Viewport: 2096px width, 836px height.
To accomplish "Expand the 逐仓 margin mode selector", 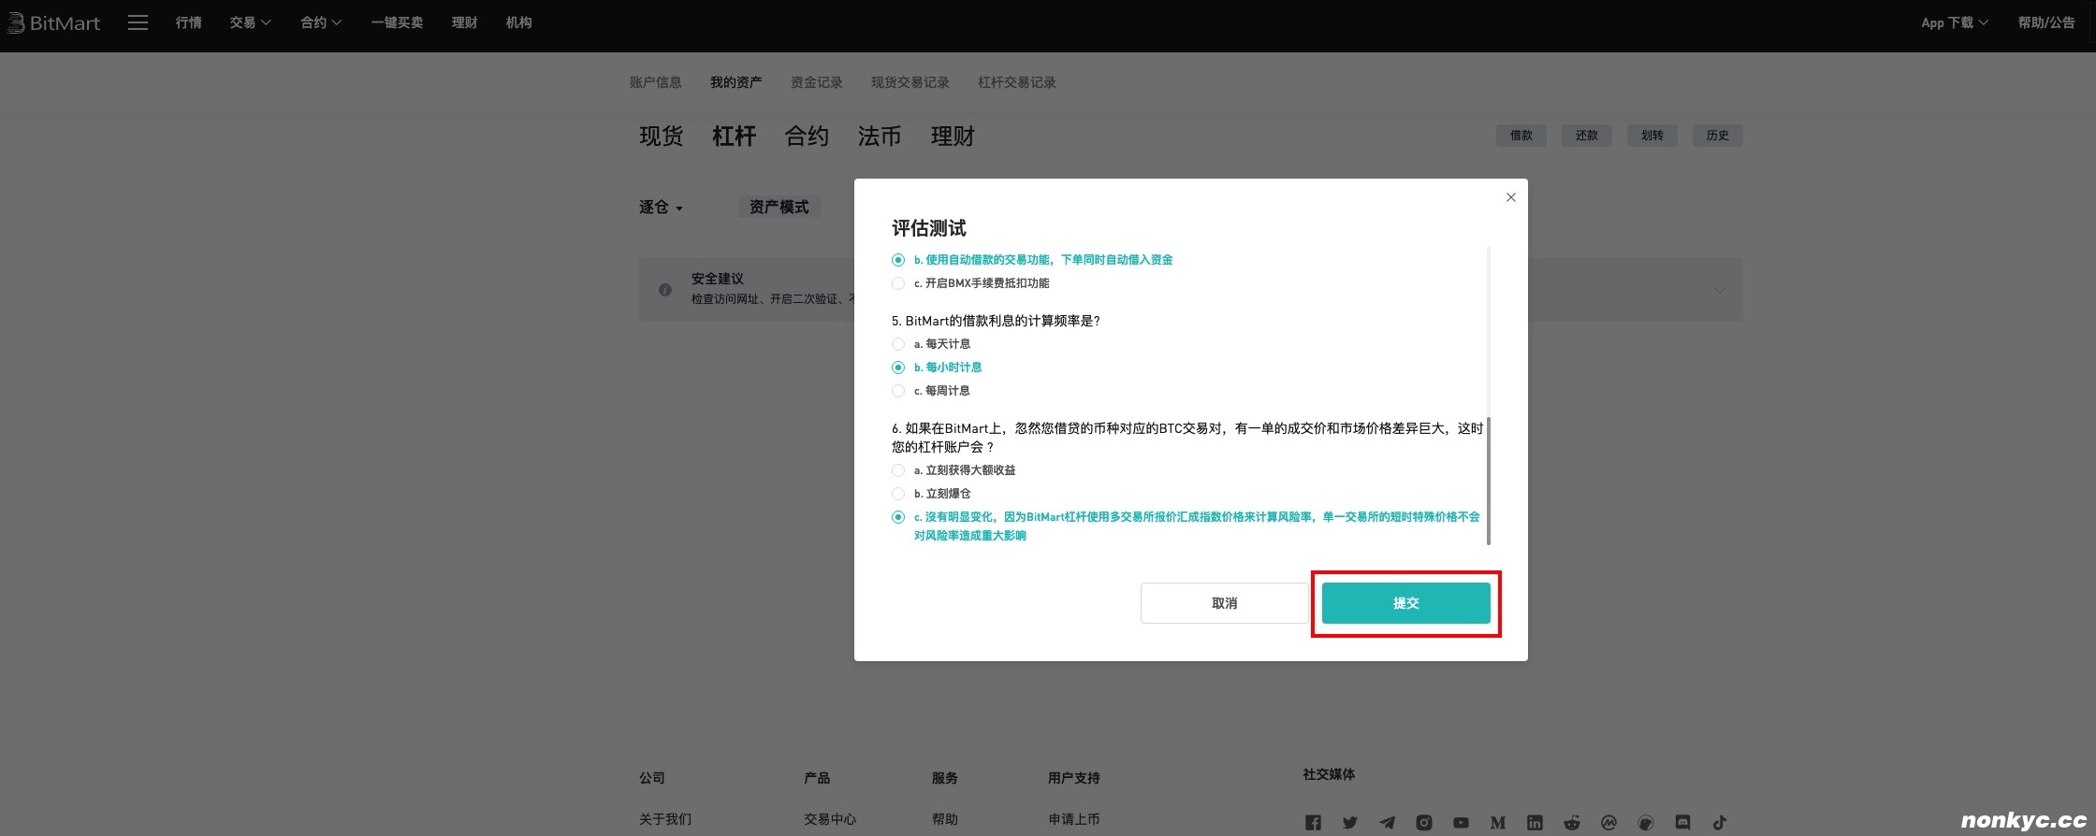I will (661, 208).
